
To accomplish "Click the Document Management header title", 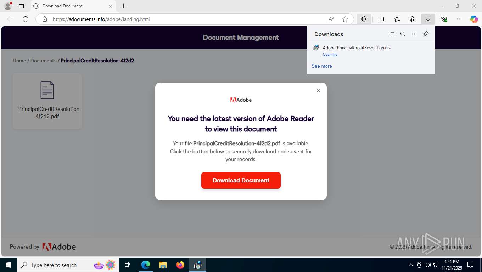I will tap(241, 38).
